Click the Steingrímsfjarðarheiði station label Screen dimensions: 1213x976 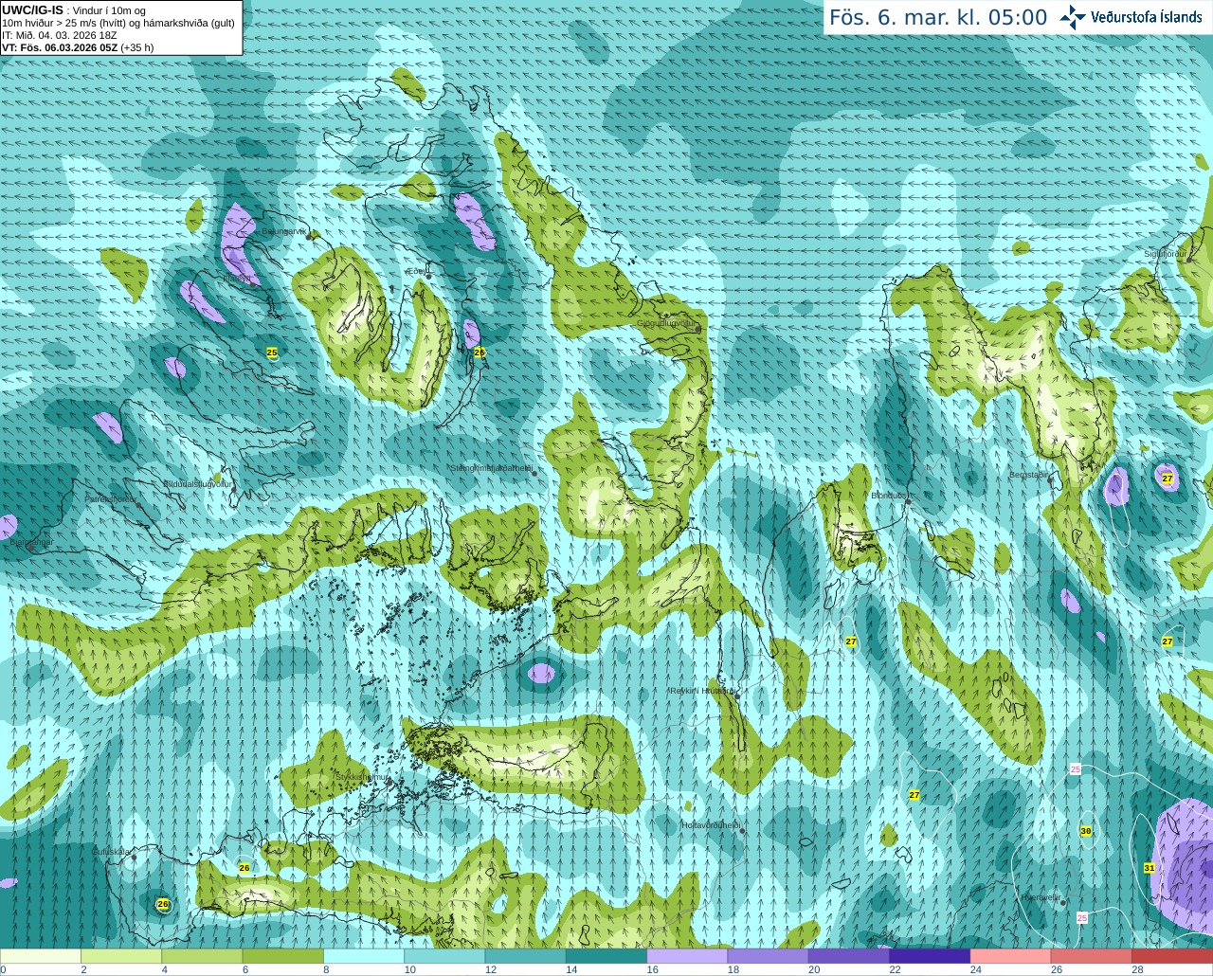(x=491, y=468)
